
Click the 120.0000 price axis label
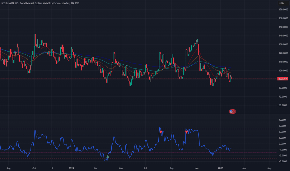pyautogui.click(x=283, y=53)
